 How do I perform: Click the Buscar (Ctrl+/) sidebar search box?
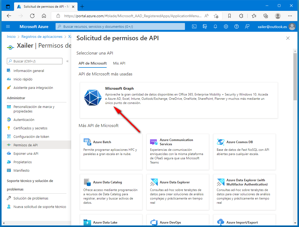pyautogui.click(x=34, y=61)
